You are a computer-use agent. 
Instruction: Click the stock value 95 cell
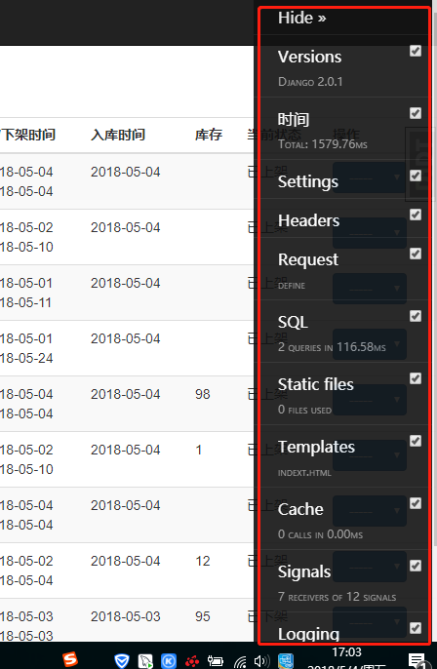pyautogui.click(x=202, y=616)
